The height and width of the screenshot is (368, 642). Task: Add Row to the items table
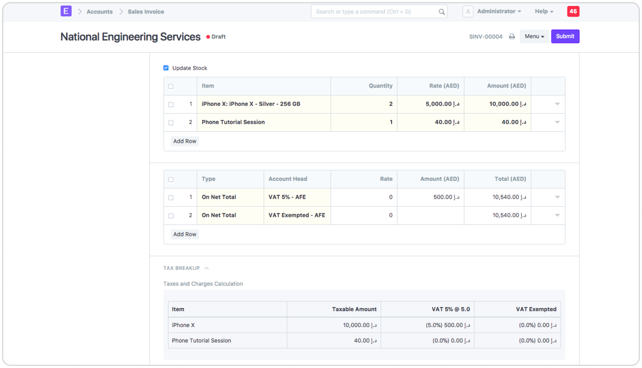point(185,141)
